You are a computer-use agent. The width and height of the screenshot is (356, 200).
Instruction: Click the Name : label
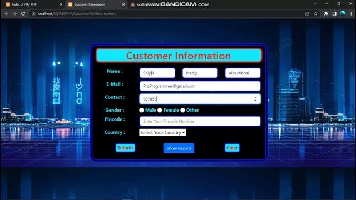point(115,71)
